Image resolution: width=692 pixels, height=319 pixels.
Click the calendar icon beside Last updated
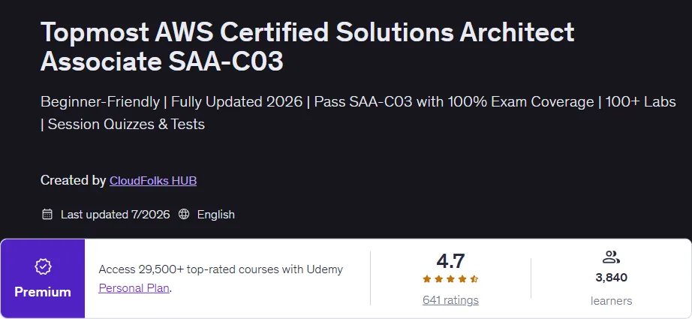pyautogui.click(x=47, y=215)
